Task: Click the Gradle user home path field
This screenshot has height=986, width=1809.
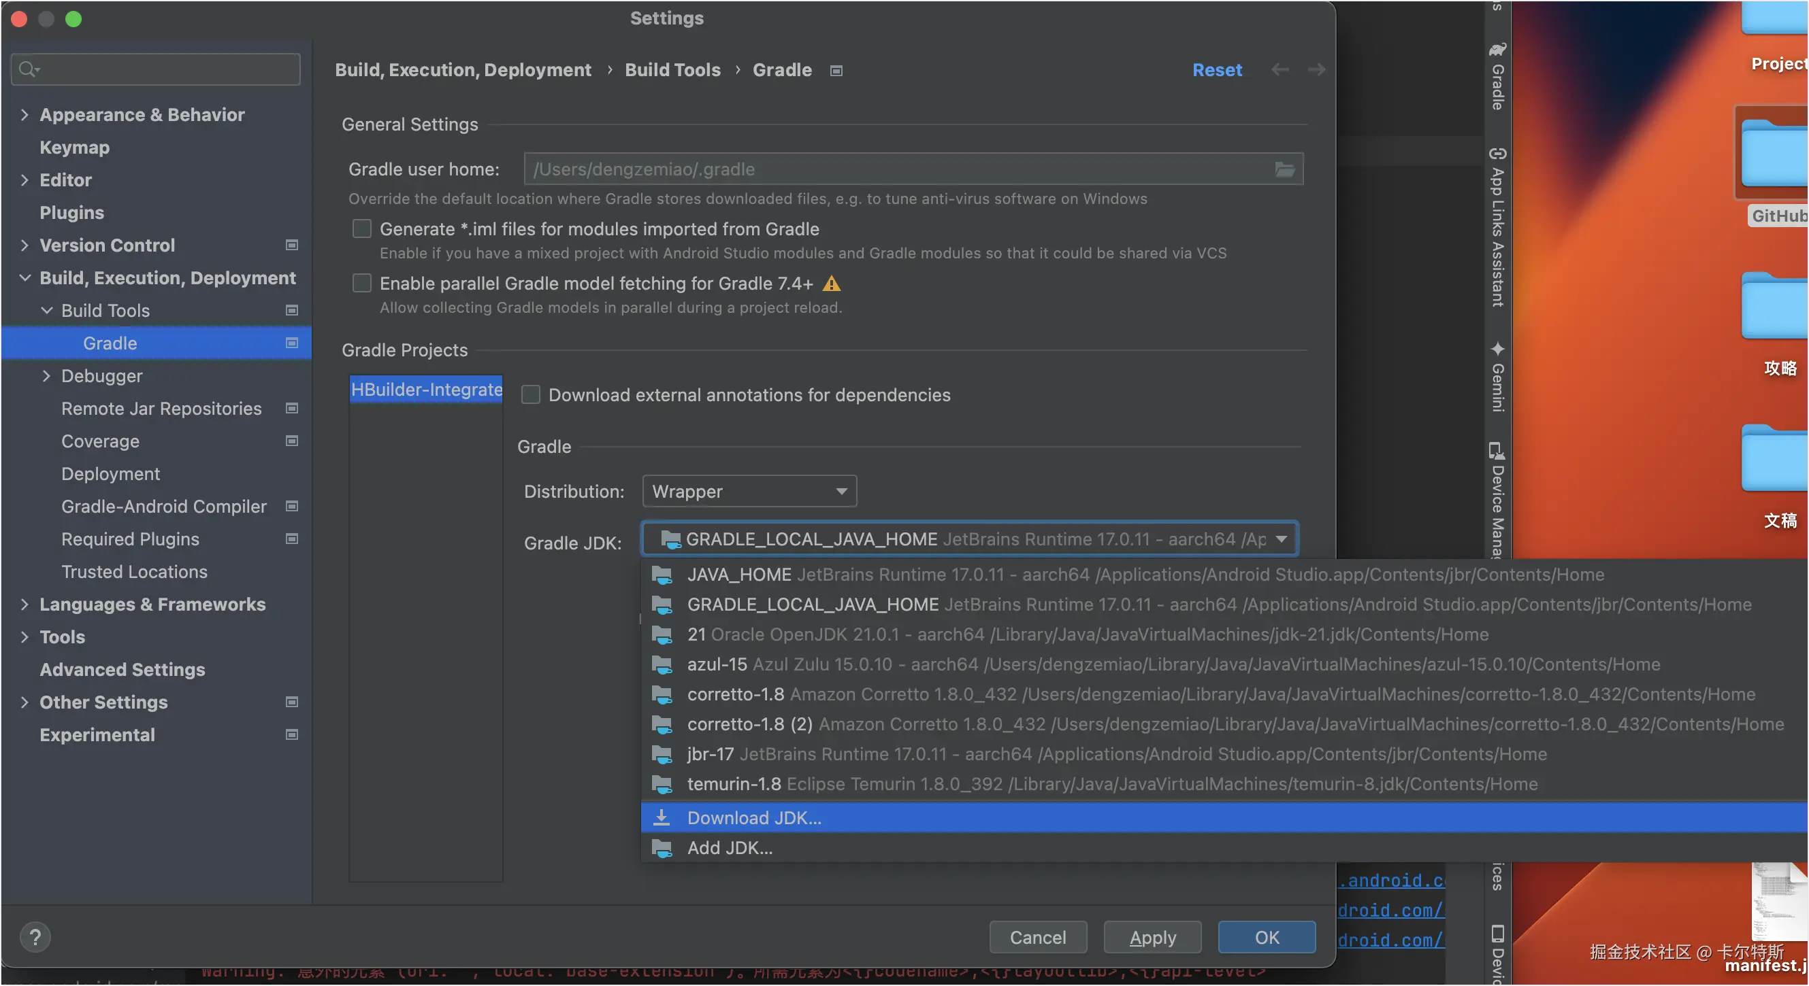Action: (913, 169)
